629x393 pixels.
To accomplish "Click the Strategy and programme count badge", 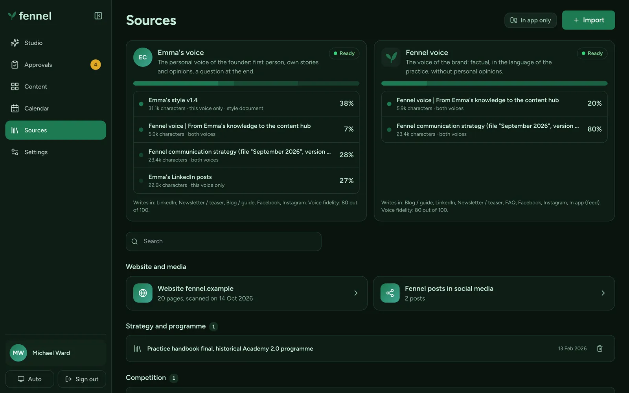I will point(213,327).
